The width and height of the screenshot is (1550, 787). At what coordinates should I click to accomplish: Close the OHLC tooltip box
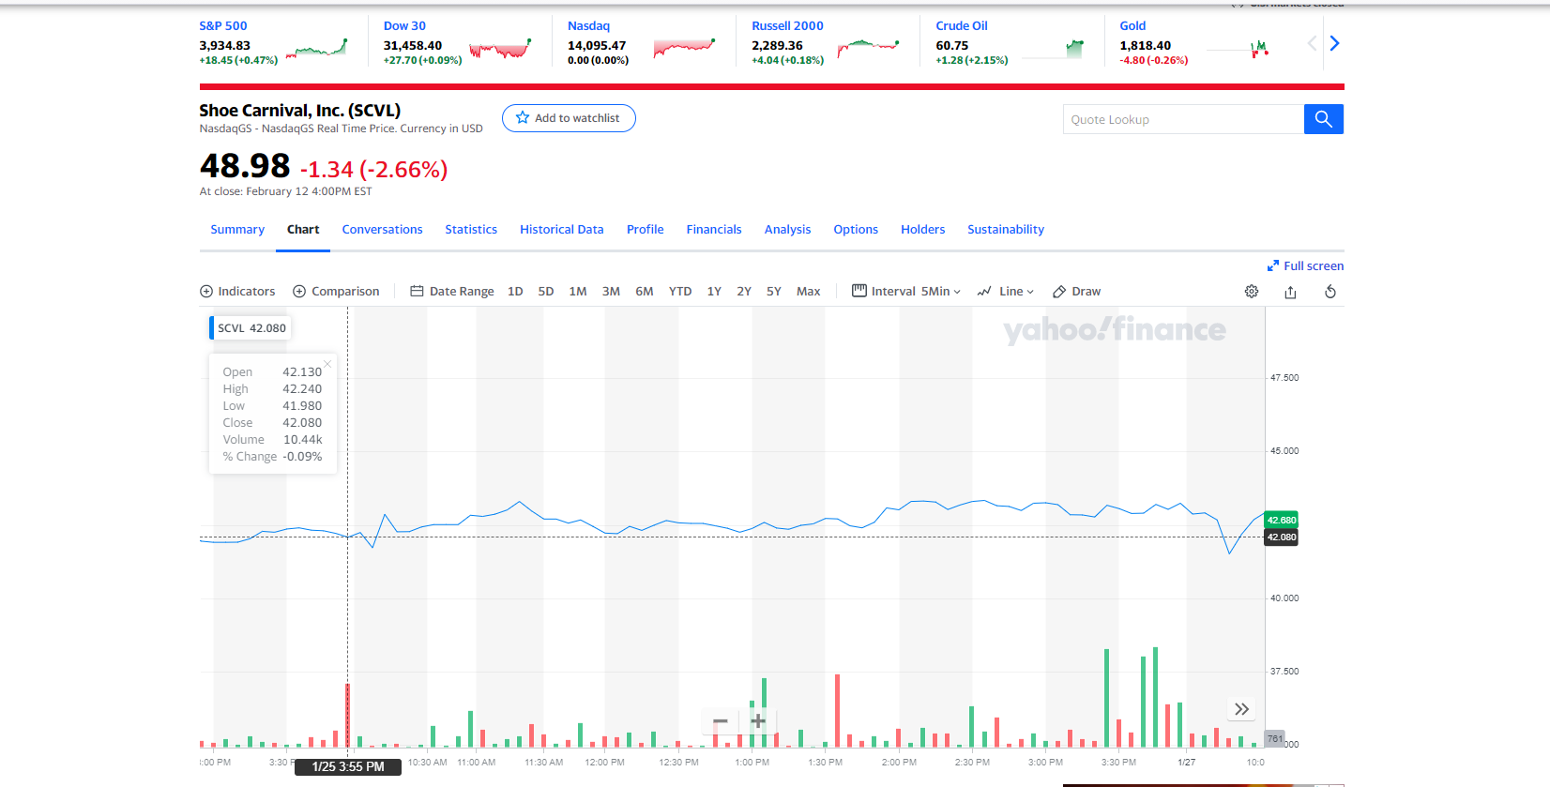coord(327,364)
